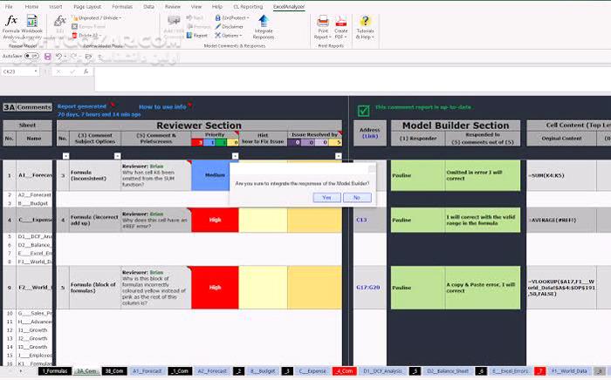Close the integrate responses dialog

coord(372,168)
